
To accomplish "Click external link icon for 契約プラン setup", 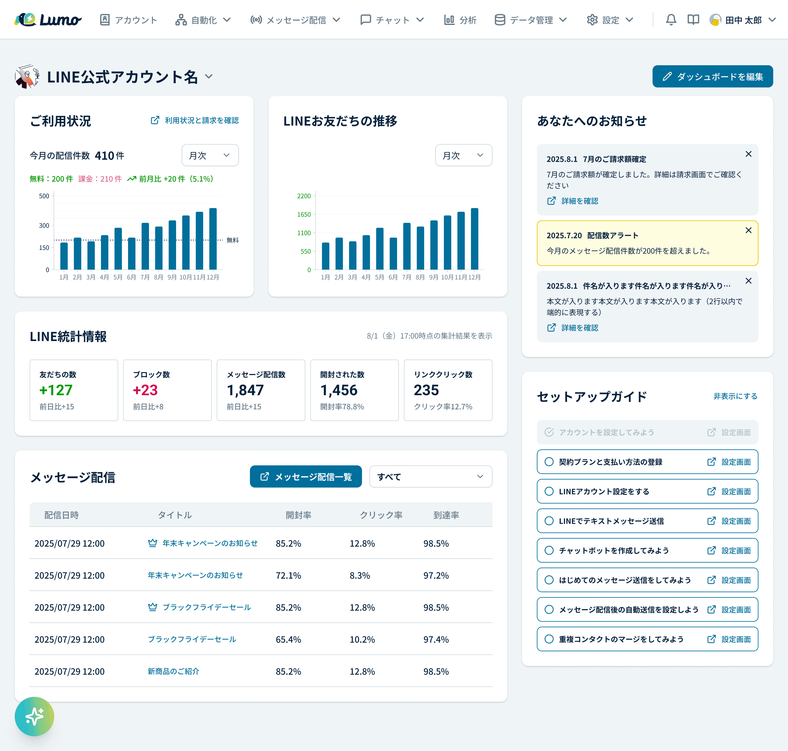I will point(711,462).
